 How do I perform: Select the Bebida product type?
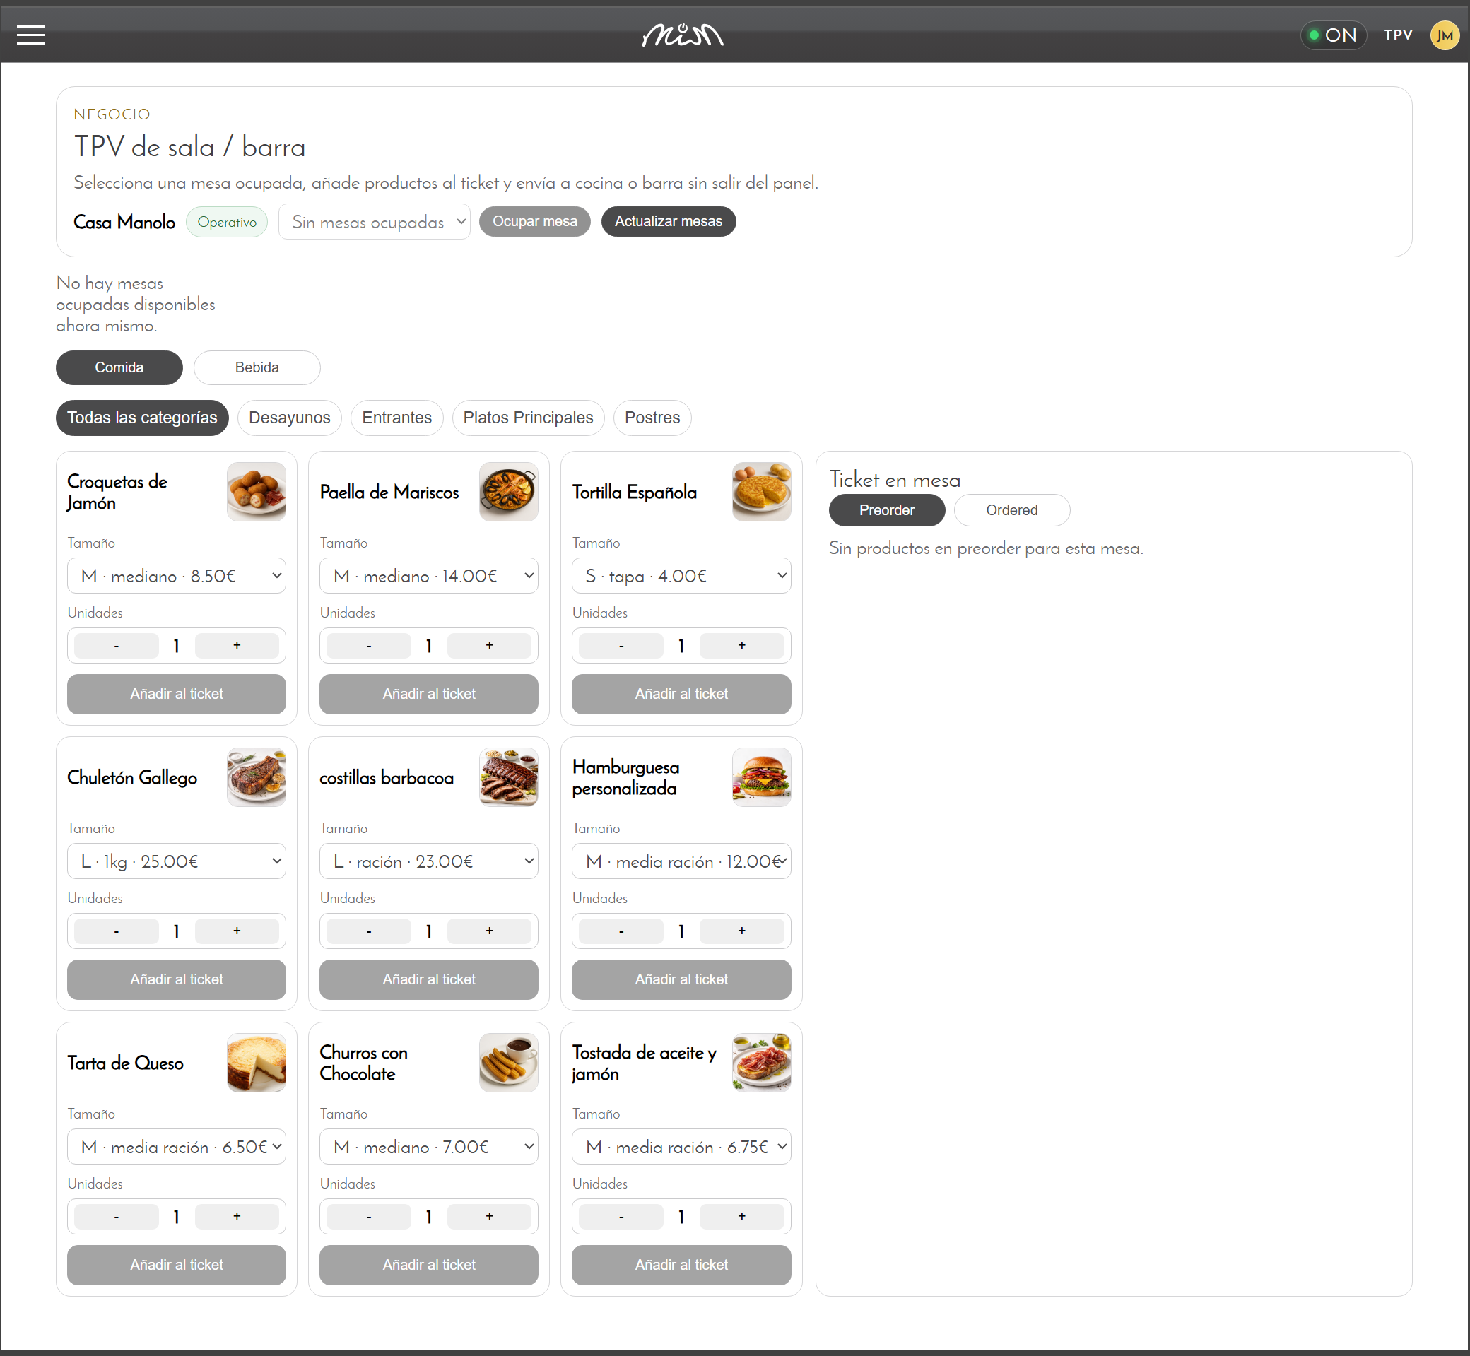coord(257,367)
